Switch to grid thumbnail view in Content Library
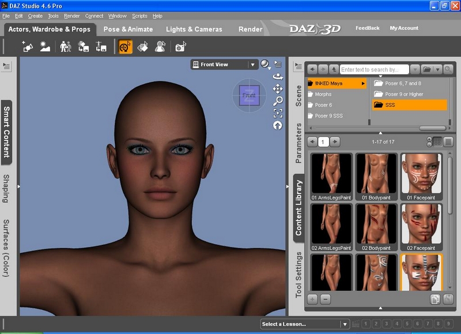Screen dimensions: 461x334 click(437, 142)
